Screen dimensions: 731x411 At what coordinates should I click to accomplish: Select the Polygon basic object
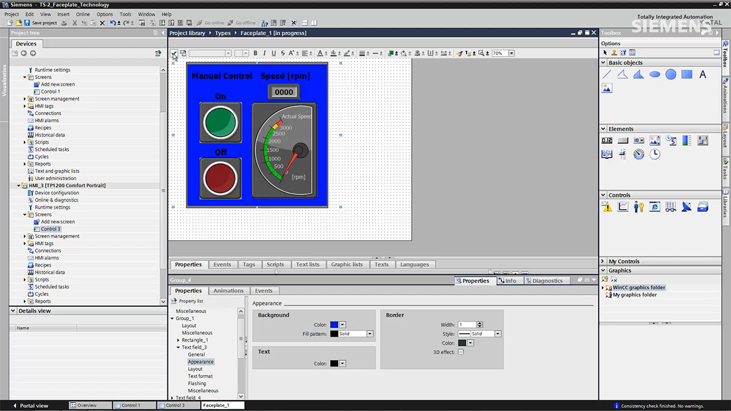[x=638, y=74]
